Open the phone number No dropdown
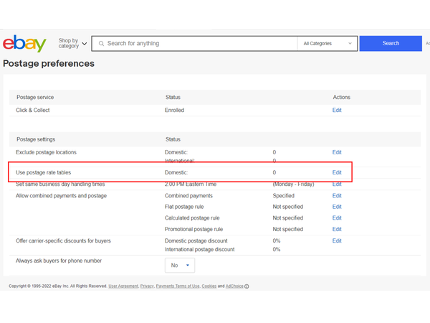The height and width of the screenshot is (323, 430). (x=180, y=266)
